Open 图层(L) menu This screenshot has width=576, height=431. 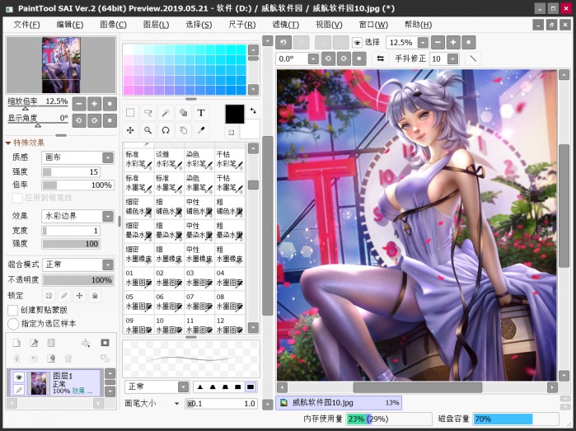pos(156,25)
